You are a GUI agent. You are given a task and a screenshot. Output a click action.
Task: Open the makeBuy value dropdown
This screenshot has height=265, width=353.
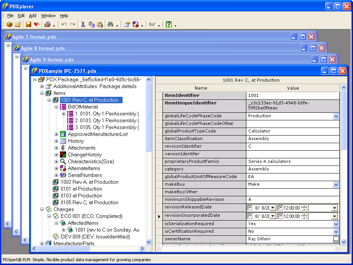336,185
